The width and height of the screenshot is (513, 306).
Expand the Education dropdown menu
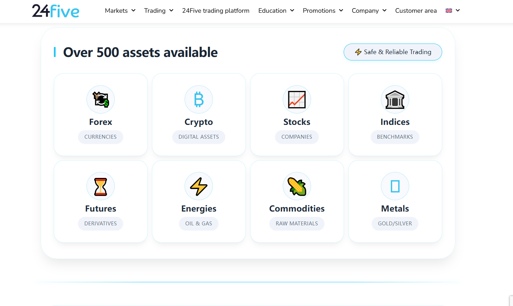276,11
